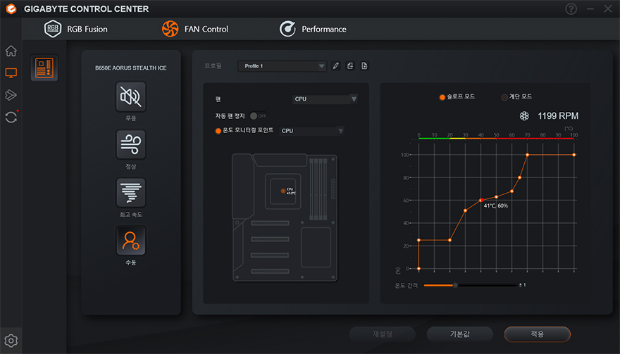The width and height of the screenshot is (620, 354).
Task: Choose the Silent (무음) fan preset
Action: click(x=131, y=97)
